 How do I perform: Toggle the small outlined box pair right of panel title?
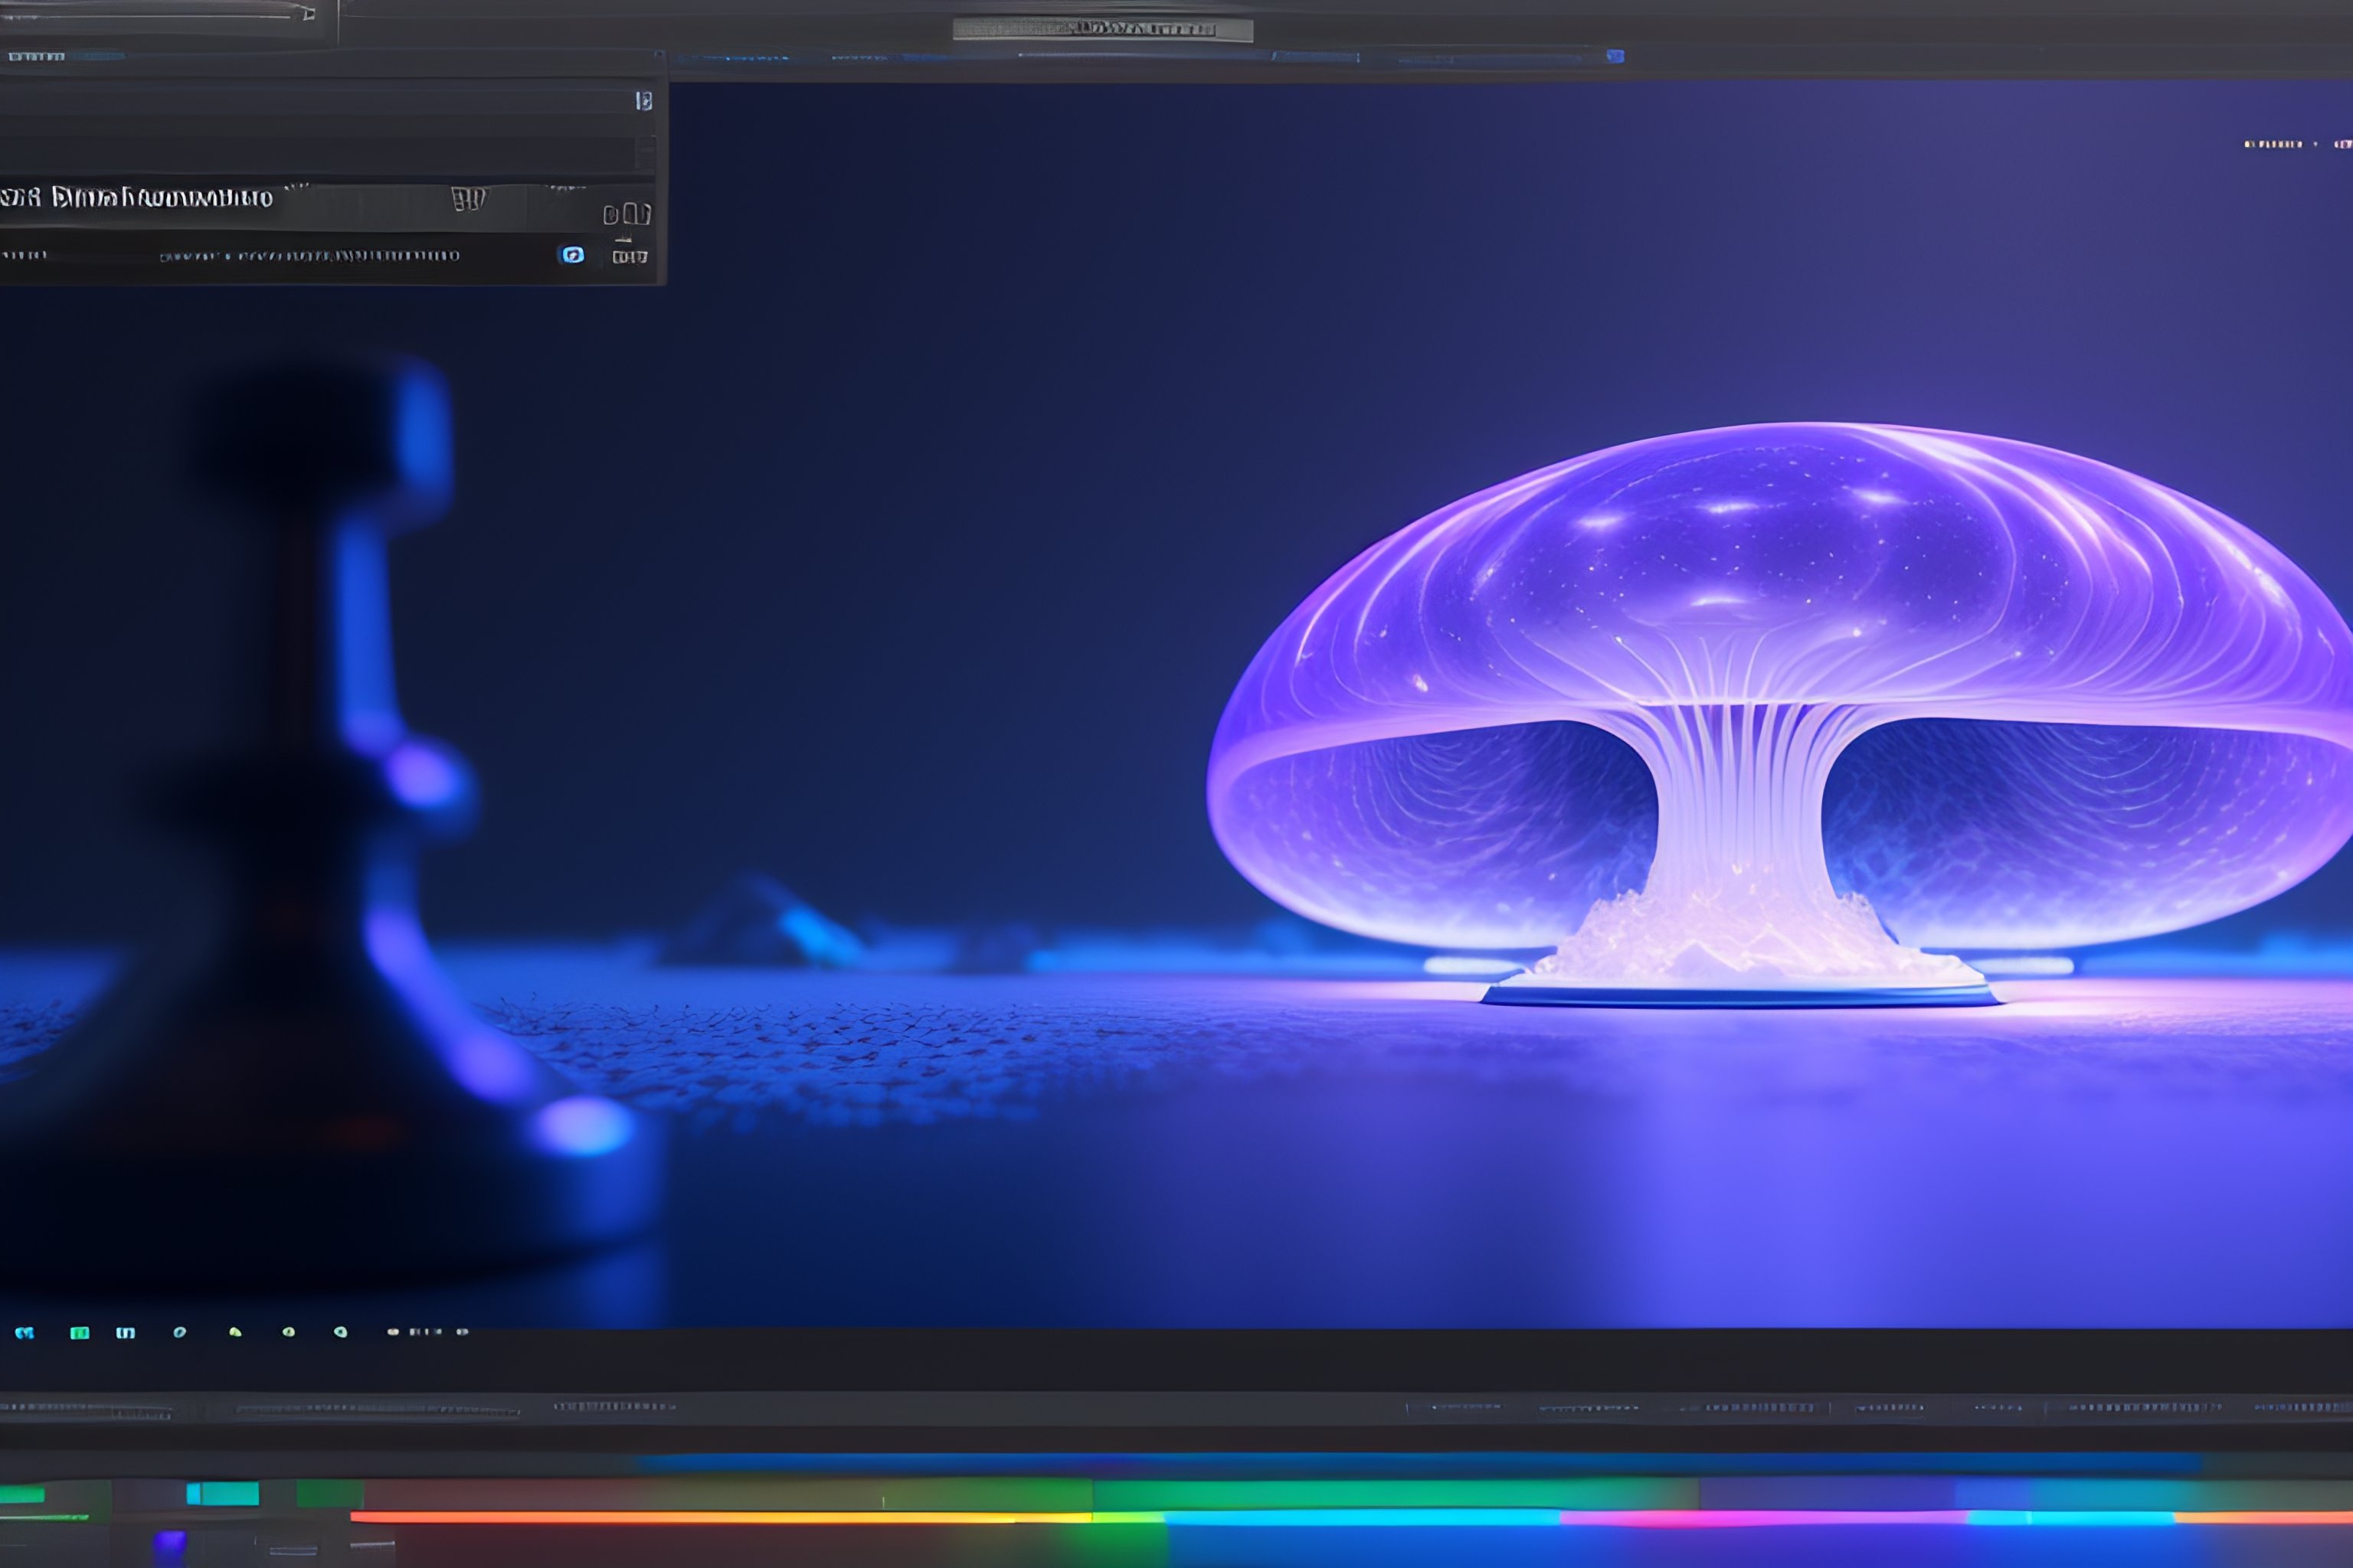pyautogui.click(x=627, y=214)
